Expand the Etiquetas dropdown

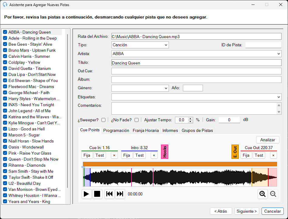[279, 97]
